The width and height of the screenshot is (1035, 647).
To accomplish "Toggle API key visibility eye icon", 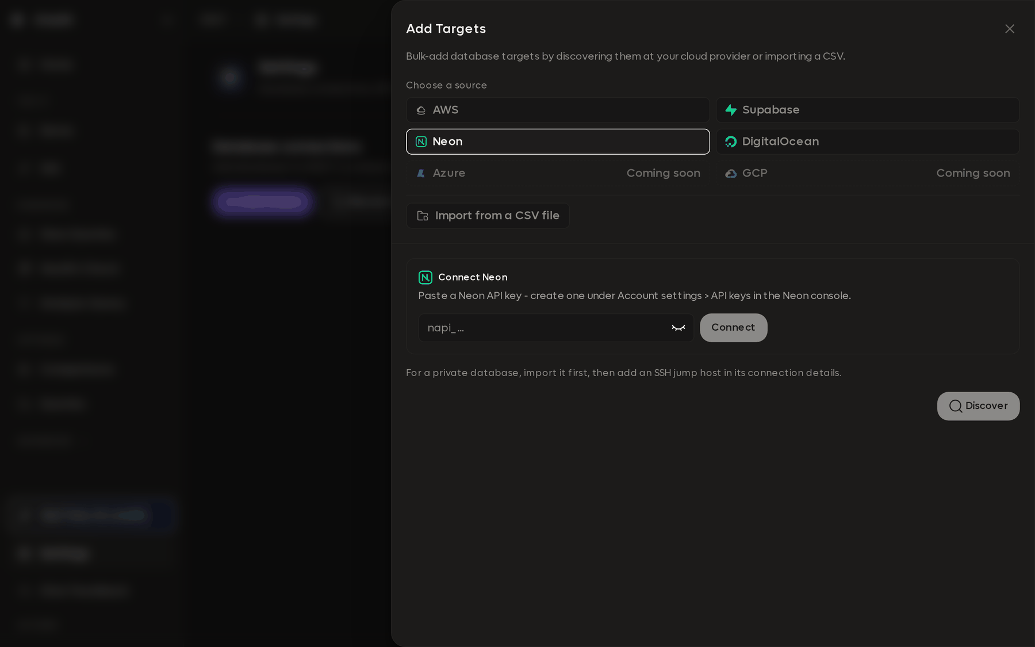I will point(678,328).
